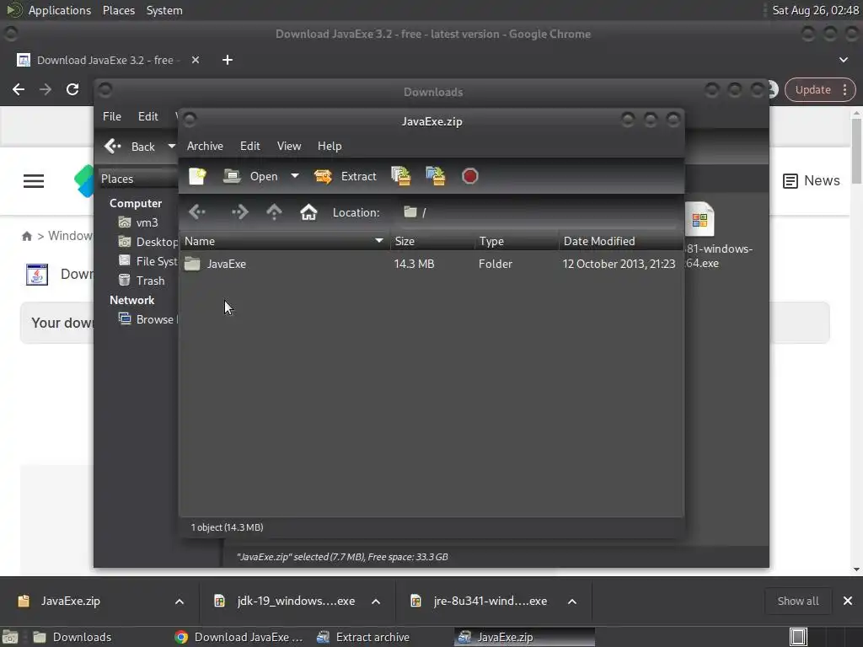Viewport: 863px width, 647px height.
Task: Open the Help menu in archive manager
Action: click(x=330, y=146)
